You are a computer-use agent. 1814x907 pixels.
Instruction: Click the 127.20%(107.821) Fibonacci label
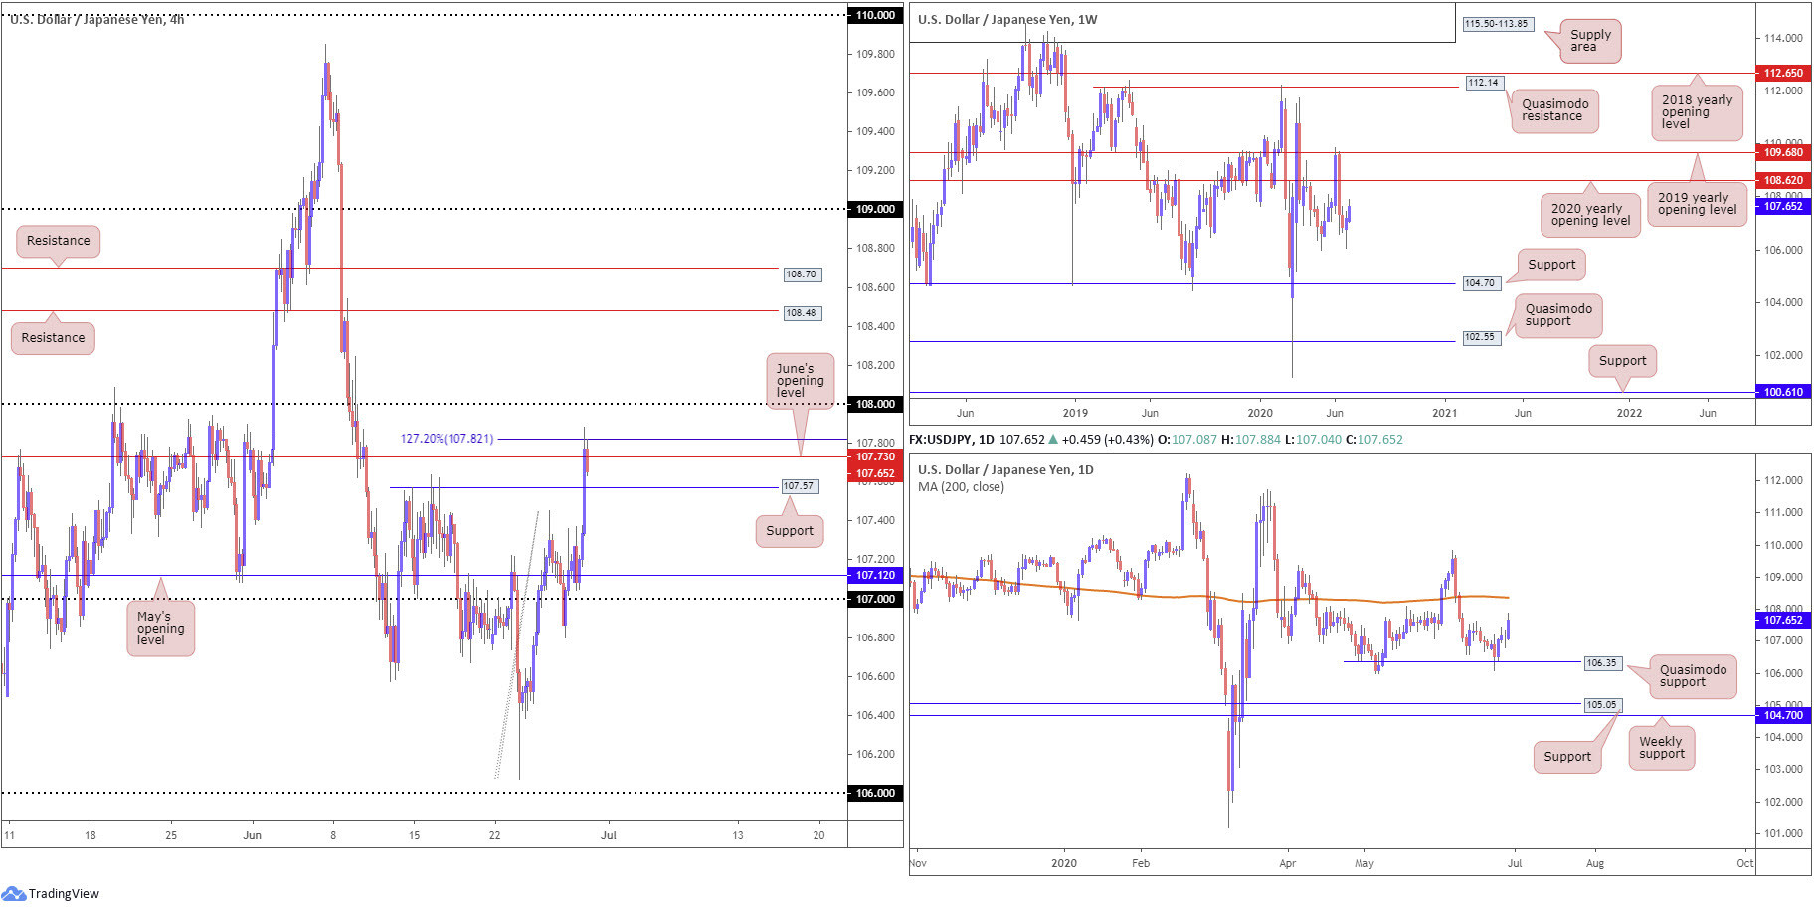coord(447,439)
